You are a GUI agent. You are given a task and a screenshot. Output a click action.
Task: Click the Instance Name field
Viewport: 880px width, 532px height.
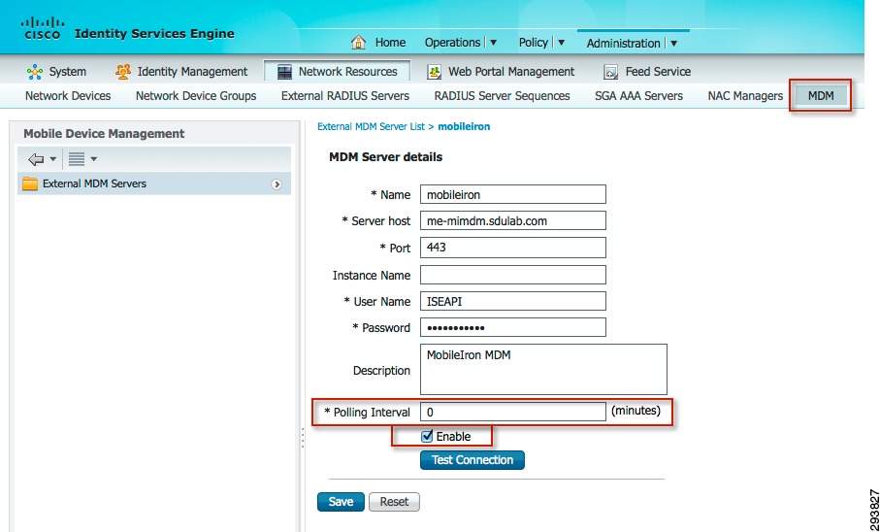[513, 275]
